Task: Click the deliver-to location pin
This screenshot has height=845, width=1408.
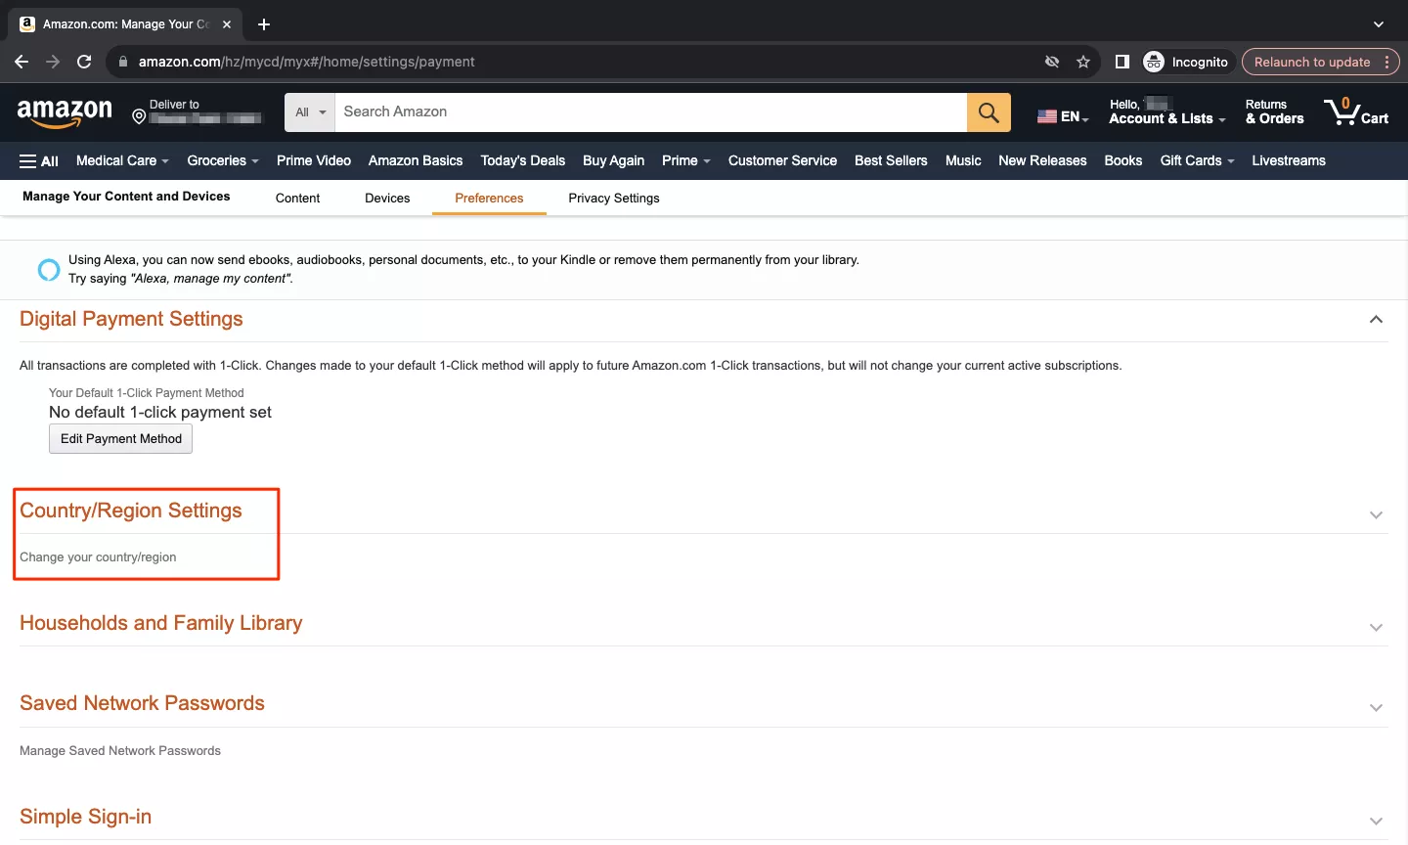Action: [139, 117]
